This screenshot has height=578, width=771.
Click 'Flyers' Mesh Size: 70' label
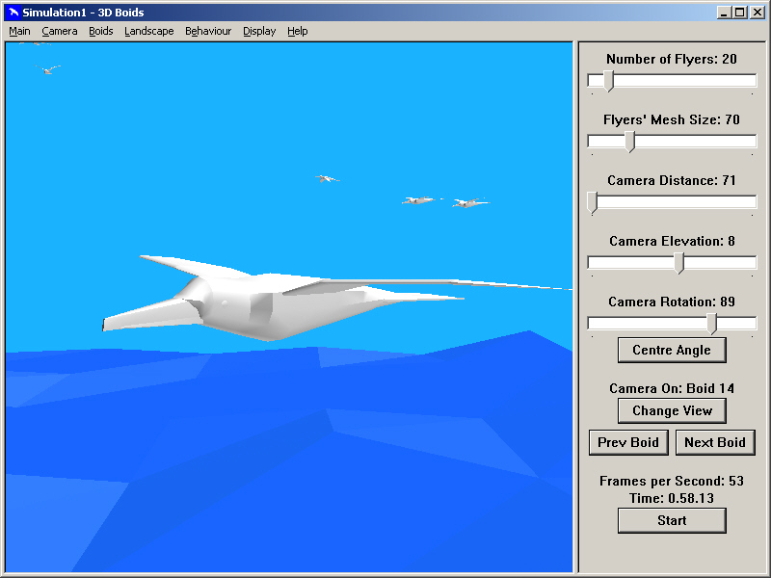672,119
